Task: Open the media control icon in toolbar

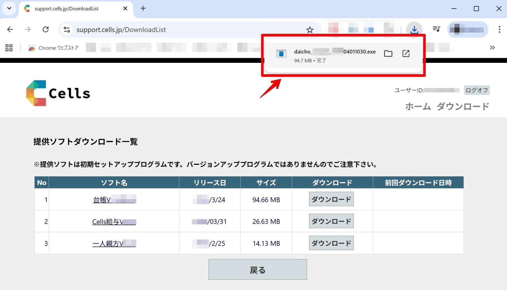Action: pos(436,29)
